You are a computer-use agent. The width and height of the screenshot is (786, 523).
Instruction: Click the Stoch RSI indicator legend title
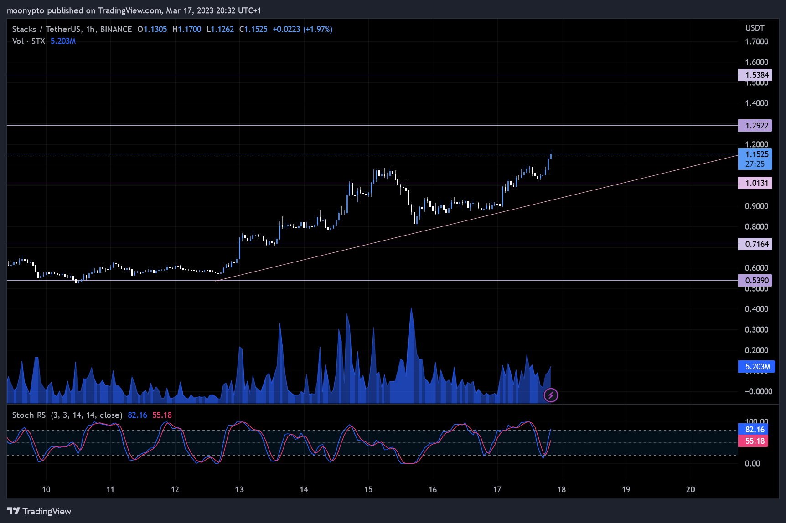coord(67,415)
